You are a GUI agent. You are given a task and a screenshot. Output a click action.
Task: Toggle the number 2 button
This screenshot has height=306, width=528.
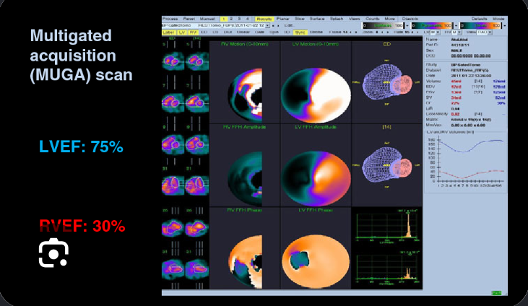click(231, 19)
